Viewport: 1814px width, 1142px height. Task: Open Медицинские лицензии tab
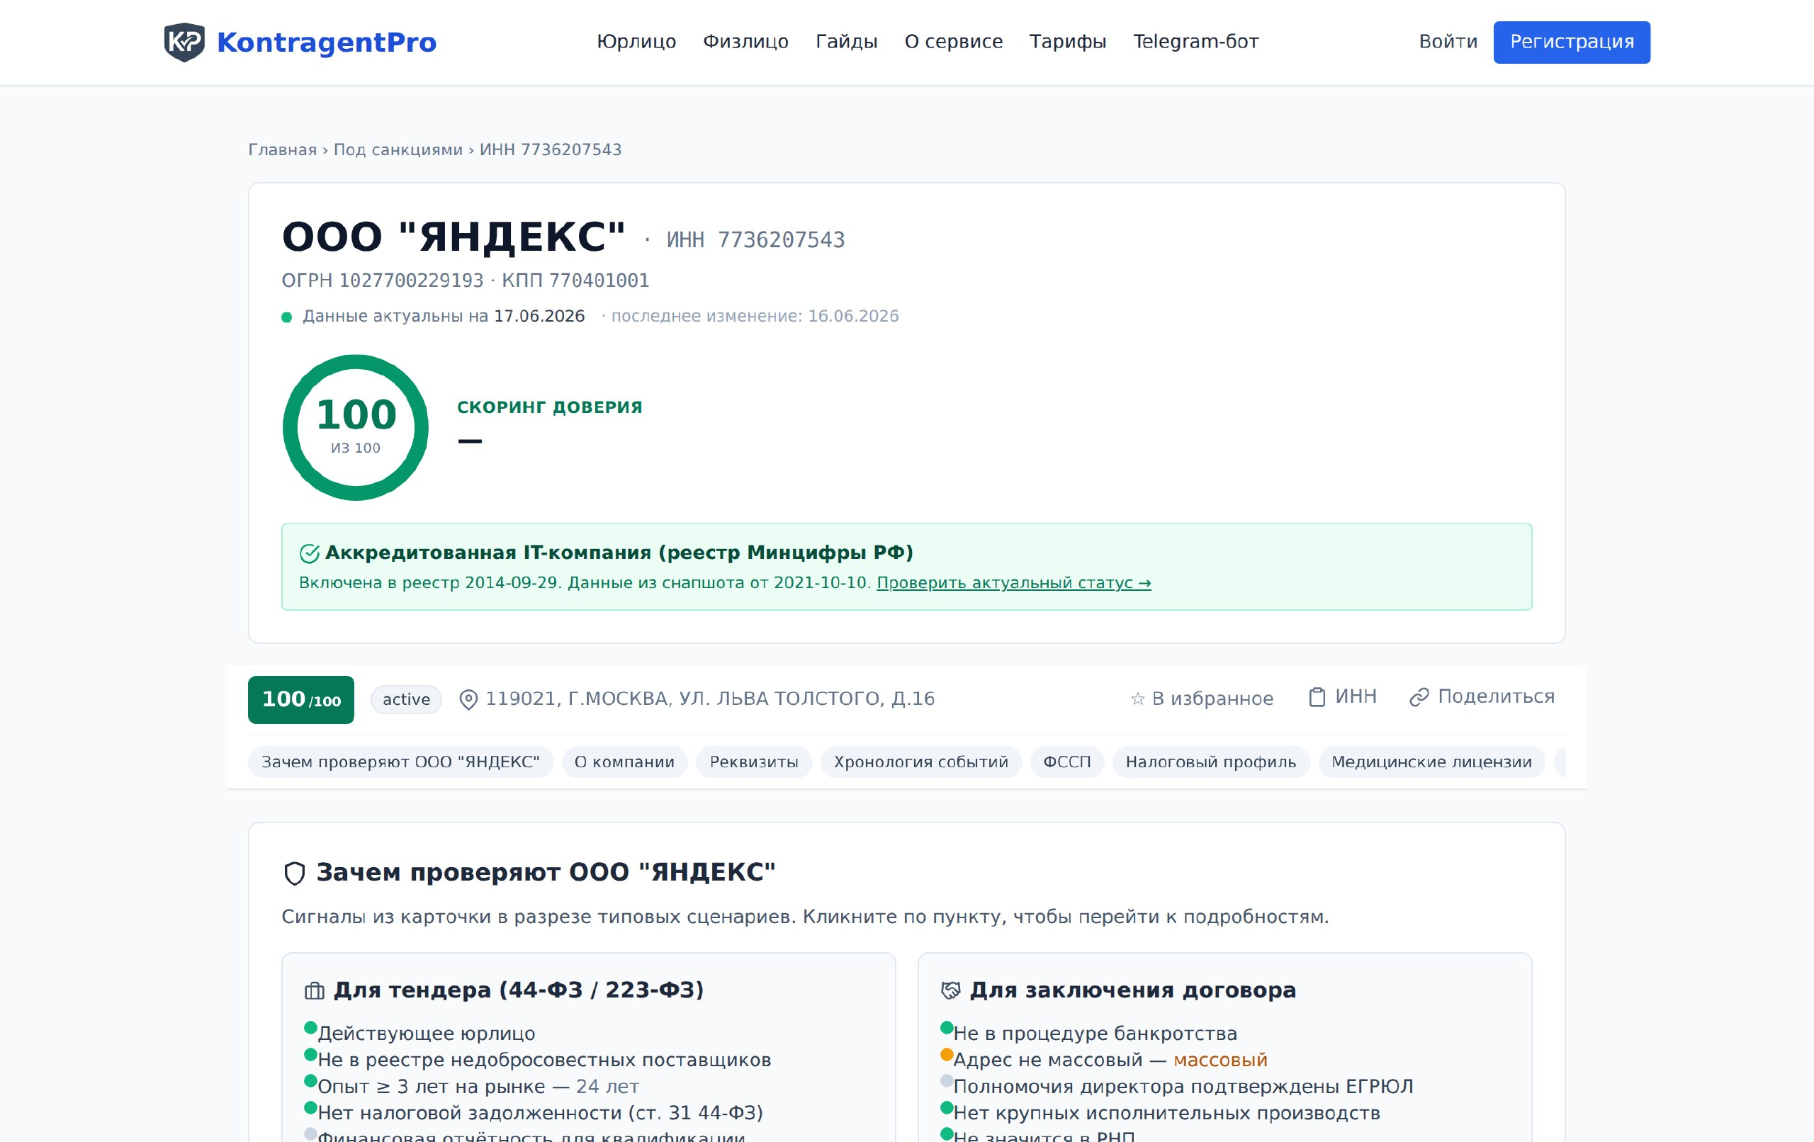(x=1432, y=762)
